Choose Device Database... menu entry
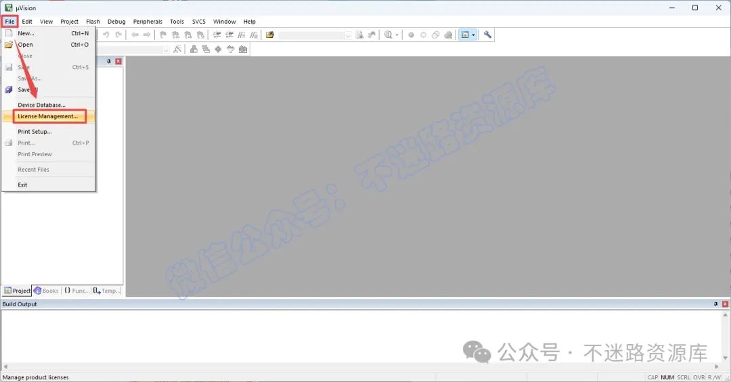Screen dimensions: 731x382 [49, 105]
